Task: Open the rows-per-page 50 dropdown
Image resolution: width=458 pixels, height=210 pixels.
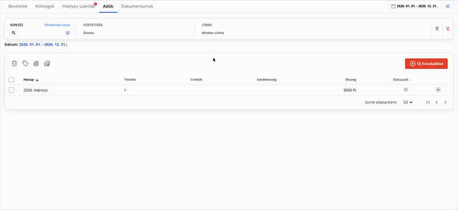Action: point(408,102)
